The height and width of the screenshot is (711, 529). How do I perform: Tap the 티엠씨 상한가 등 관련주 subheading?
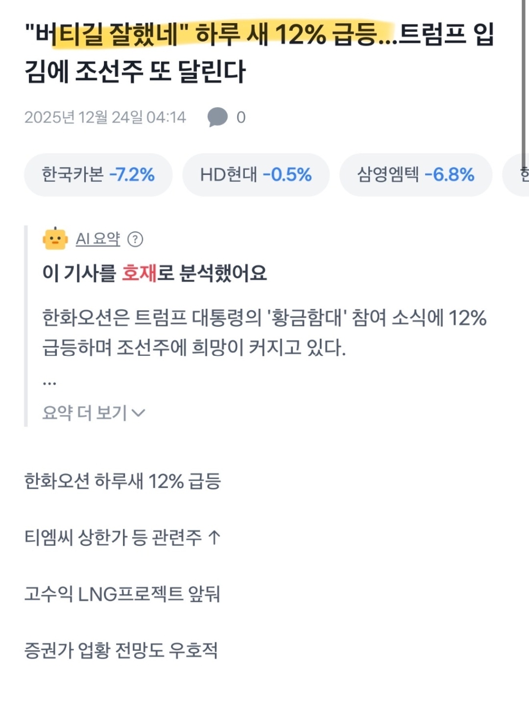(x=122, y=538)
